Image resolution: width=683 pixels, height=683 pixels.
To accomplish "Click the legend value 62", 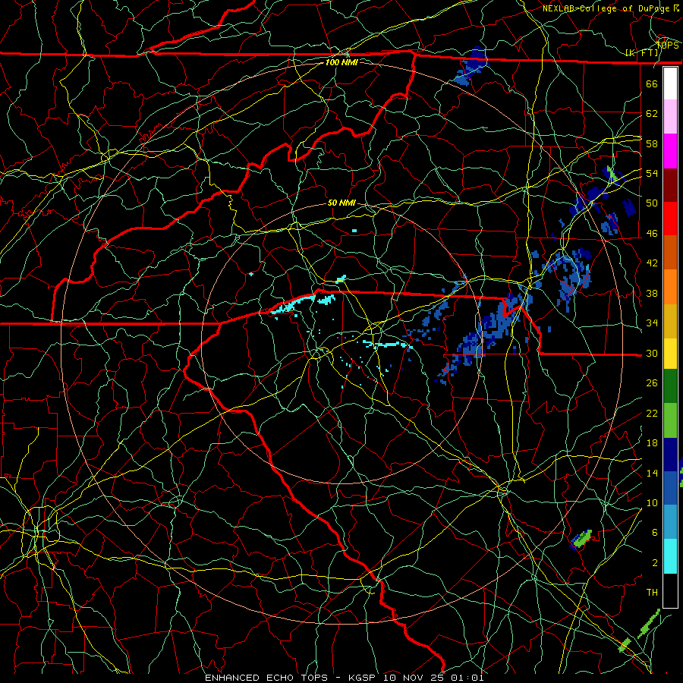I will tap(652, 113).
